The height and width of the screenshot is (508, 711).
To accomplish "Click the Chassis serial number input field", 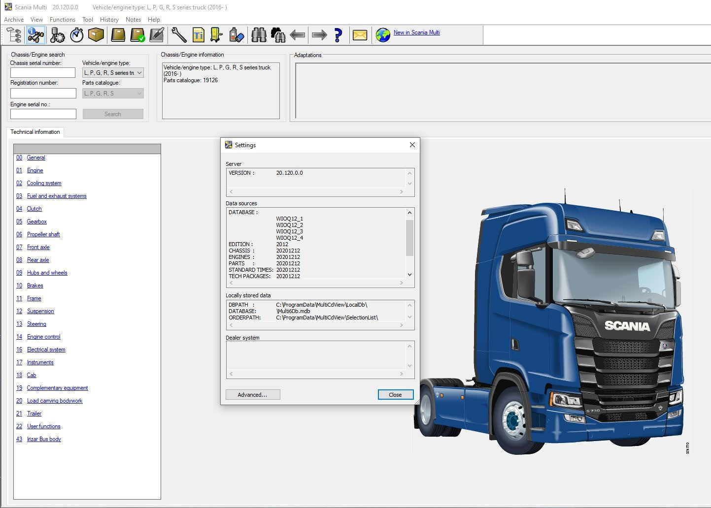I will [43, 73].
